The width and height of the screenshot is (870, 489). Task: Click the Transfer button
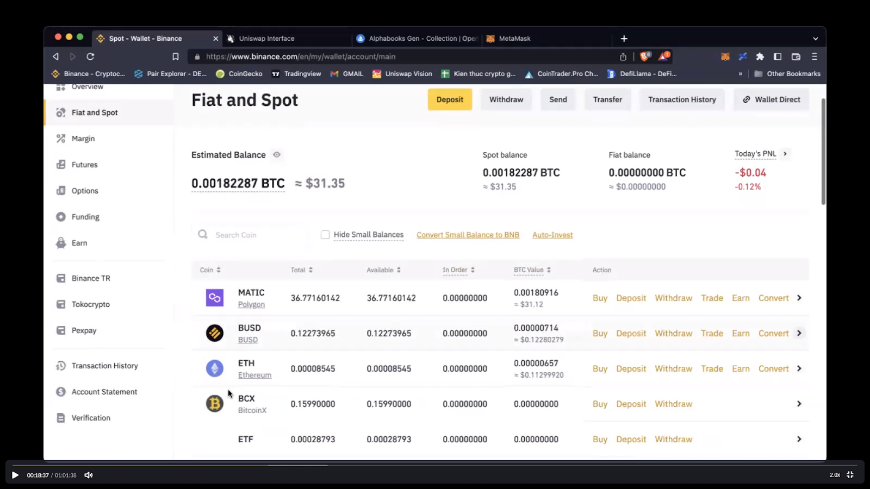pos(607,99)
